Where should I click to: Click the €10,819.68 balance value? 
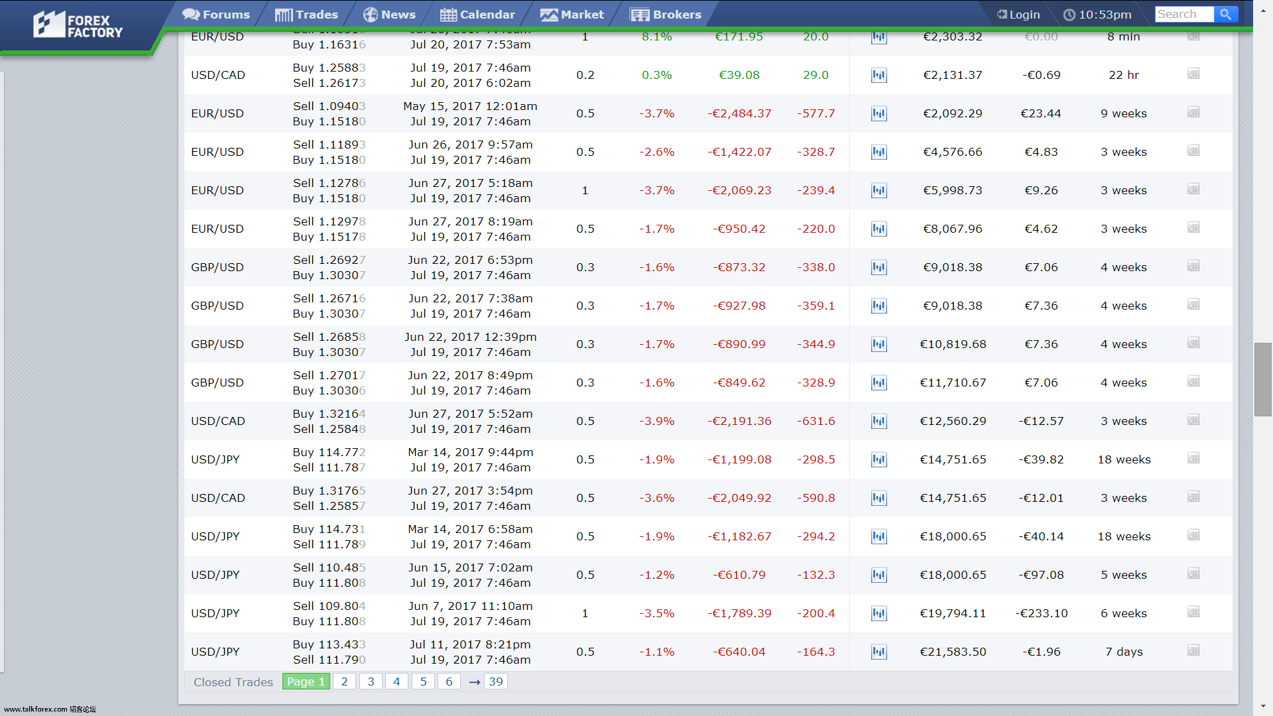[953, 344]
